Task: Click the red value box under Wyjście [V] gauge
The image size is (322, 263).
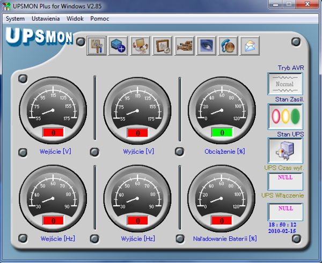Action: (x=137, y=133)
